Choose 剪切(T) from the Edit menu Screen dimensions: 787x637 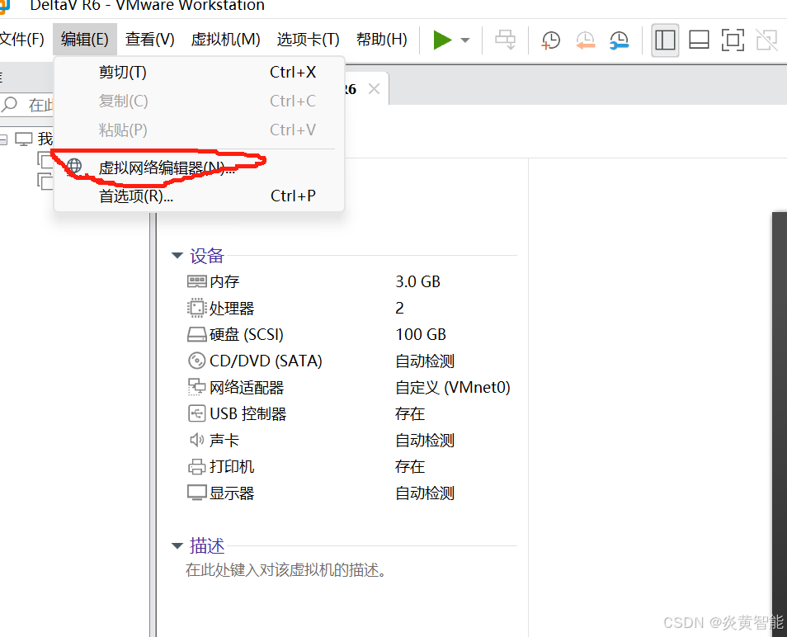(200, 73)
